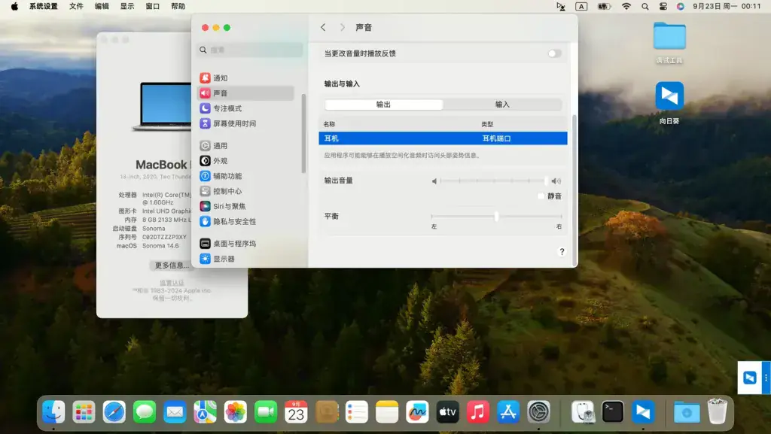Open the 编辑 menu
771x434 pixels.
pyautogui.click(x=102, y=6)
